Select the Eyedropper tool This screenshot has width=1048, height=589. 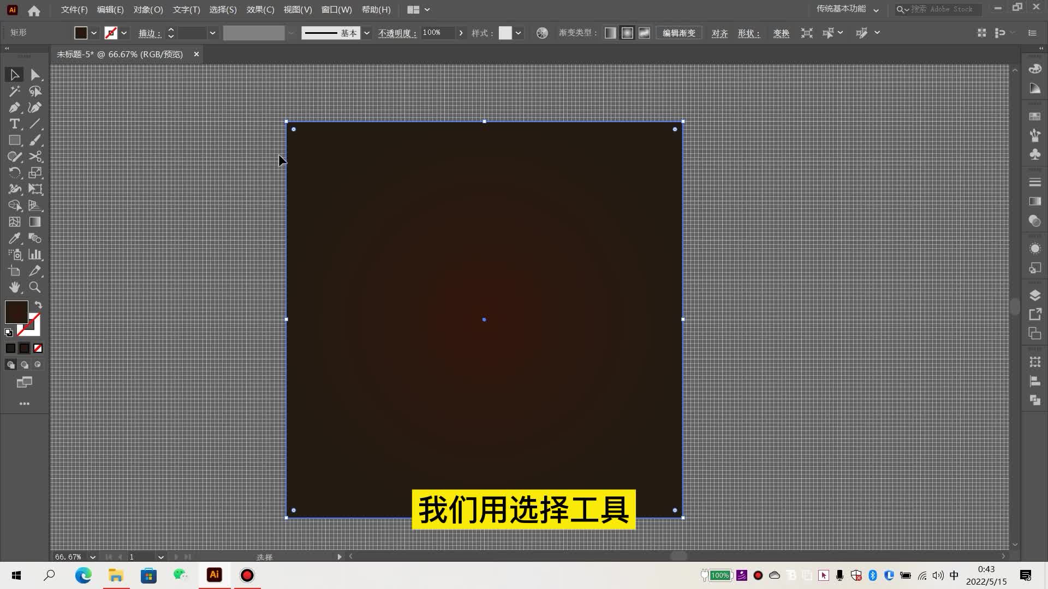(14, 238)
